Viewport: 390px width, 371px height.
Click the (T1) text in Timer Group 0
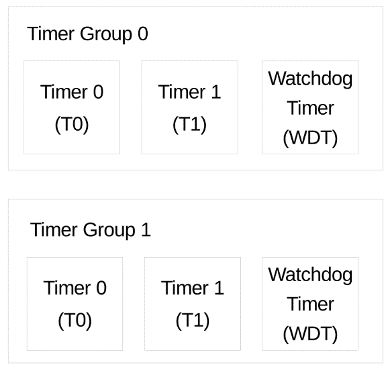[189, 124]
